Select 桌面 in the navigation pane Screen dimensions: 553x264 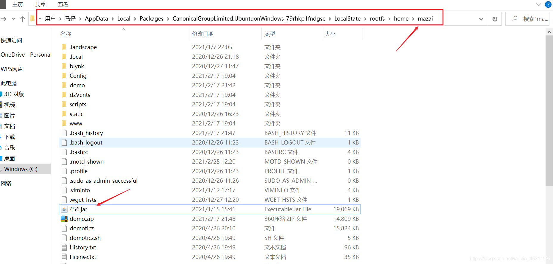pyautogui.click(x=10, y=158)
